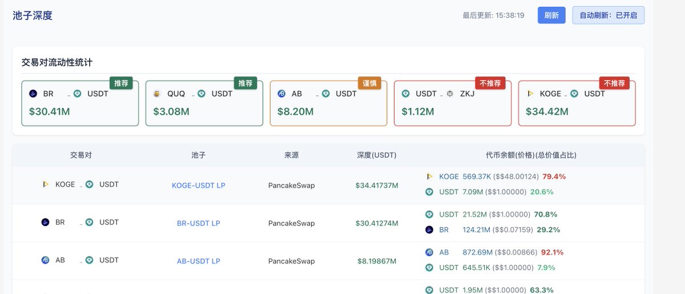Click USDT icon beside 7.09M balance

(x=429, y=192)
